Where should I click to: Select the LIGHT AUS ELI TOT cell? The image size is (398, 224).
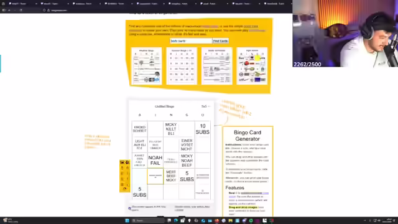(x=139, y=145)
